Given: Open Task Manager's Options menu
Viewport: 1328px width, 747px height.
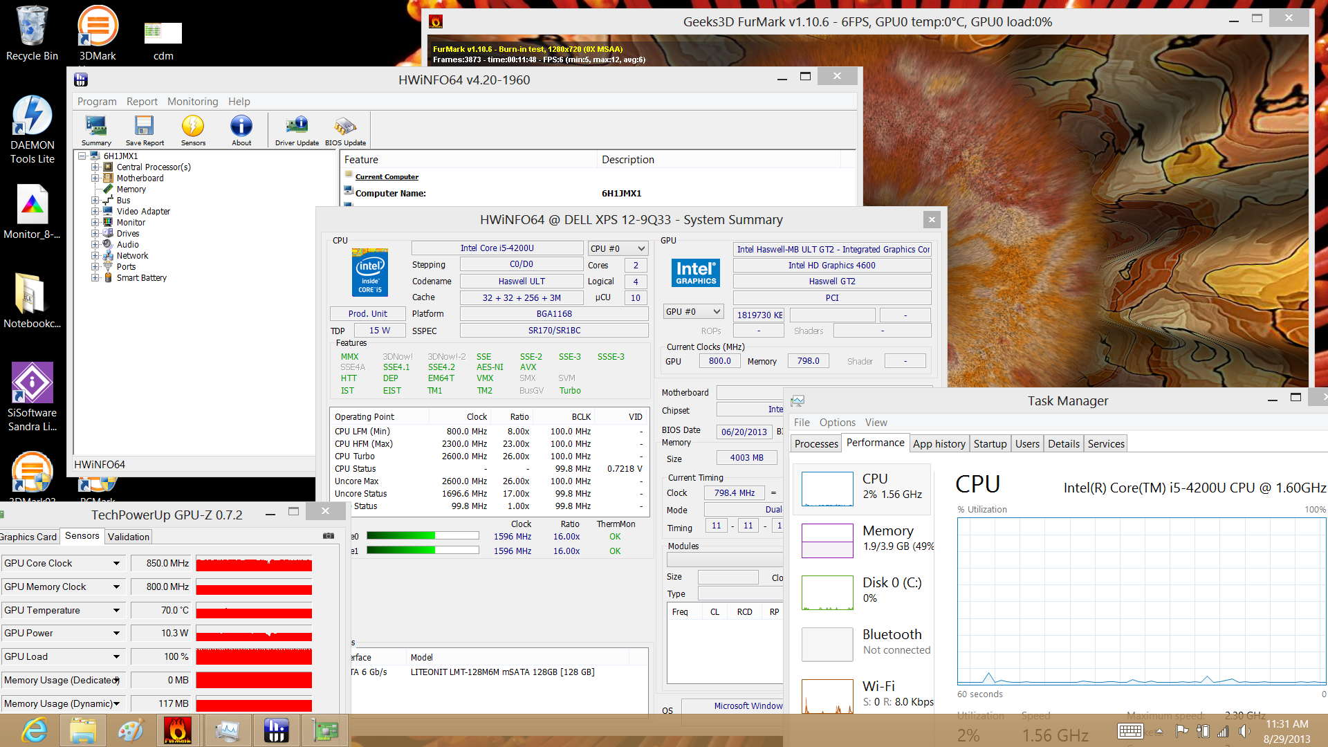Looking at the screenshot, I should (837, 423).
